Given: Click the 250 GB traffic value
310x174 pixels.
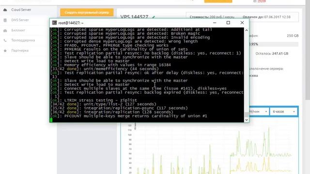Looking at the screenshot, I should [x=293, y=36].
